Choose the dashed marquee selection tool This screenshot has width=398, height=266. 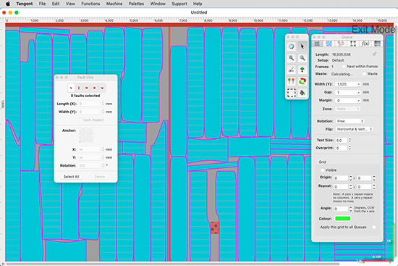pyautogui.click(x=292, y=93)
